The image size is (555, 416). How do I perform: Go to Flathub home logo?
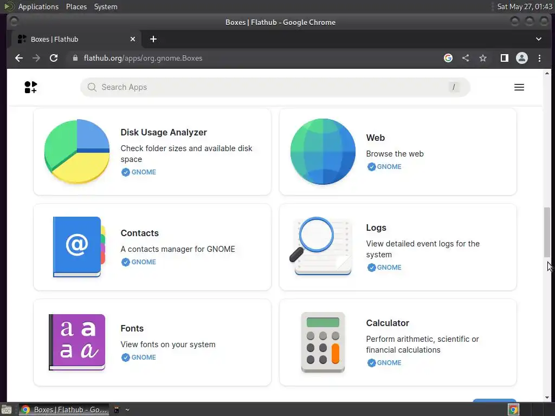31,87
